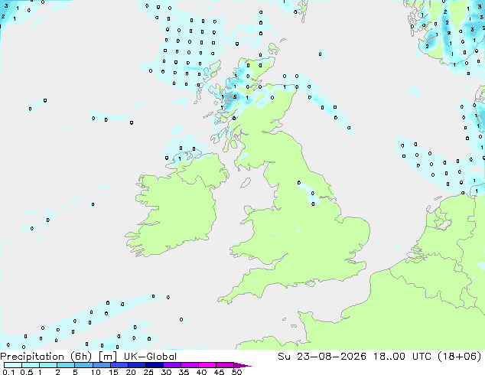Select the 30 to 35 purple legend segment
485x375 pixels.
(171, 365)
